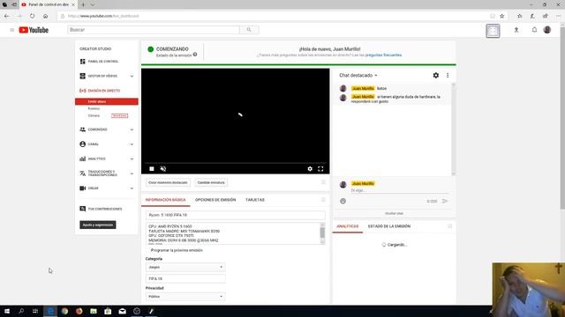565x317 pixels.
Task: Switch to Opciones de emisión tab
Action: point(215,200)
